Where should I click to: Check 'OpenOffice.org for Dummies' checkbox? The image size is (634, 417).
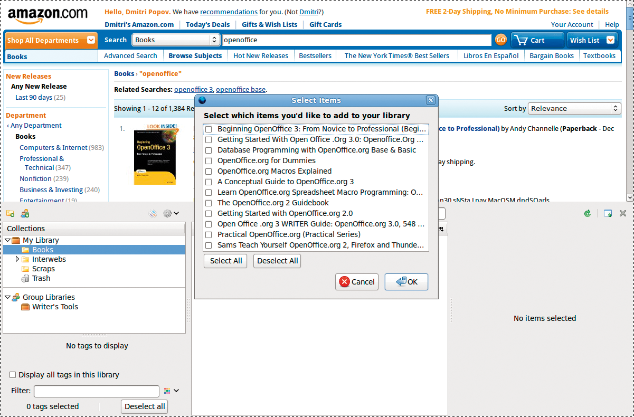point(209,161)
